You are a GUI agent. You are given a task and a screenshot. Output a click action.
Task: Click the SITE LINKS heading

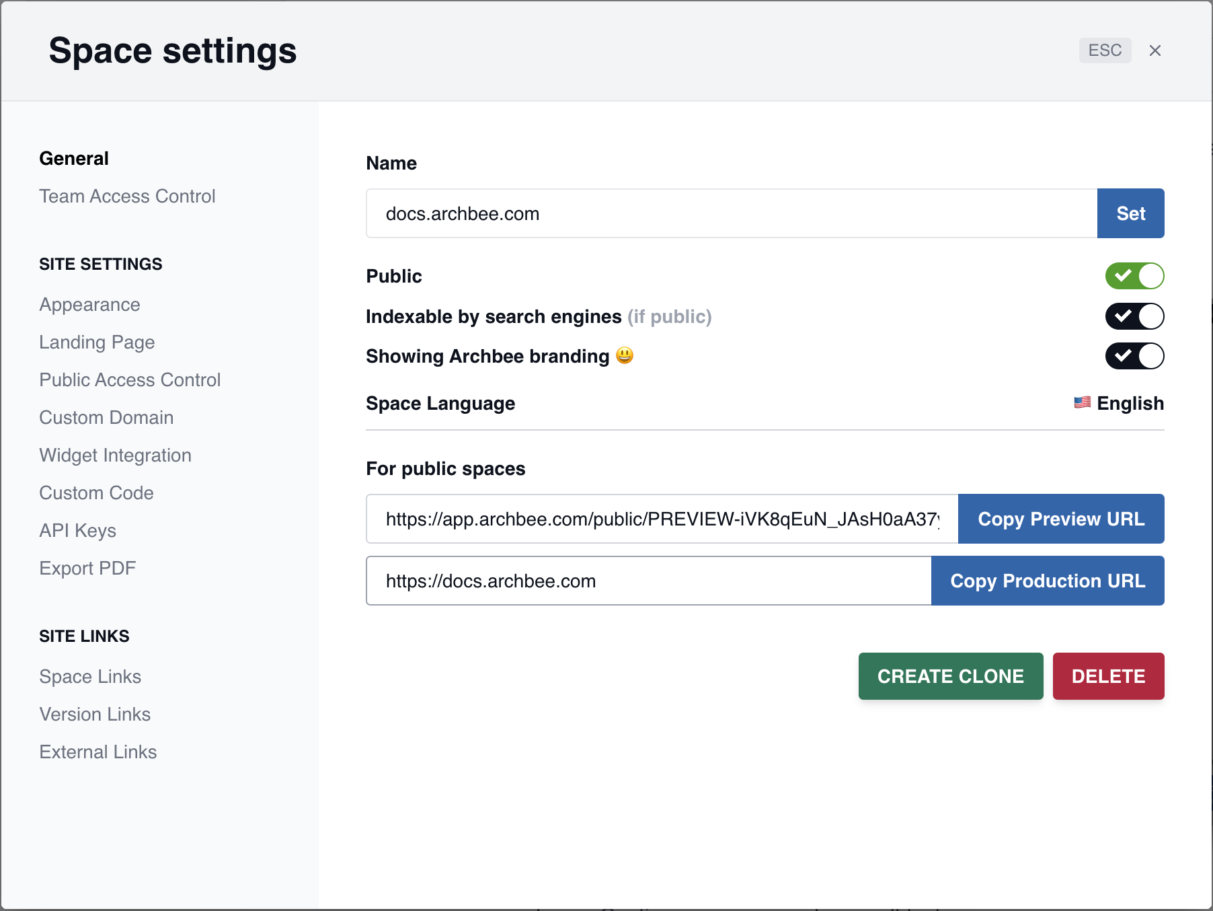tap(84, 636)
